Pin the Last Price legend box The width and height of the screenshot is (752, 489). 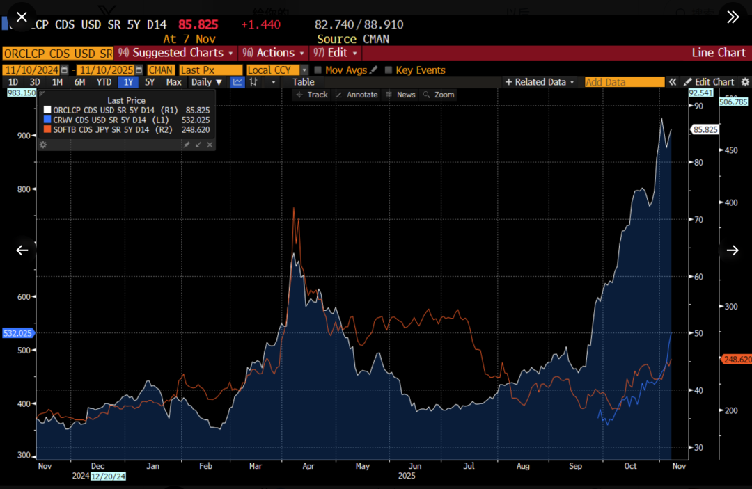[187, 145]
